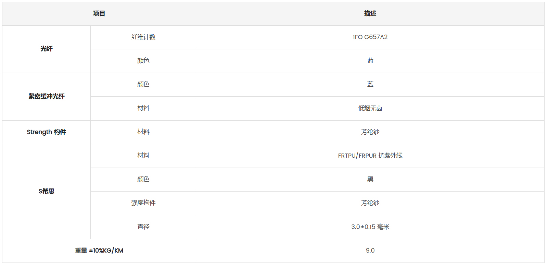Select the 重量 ±10%KG/KM row label
The height and width of the screenshot is (268, 548).
99,251
